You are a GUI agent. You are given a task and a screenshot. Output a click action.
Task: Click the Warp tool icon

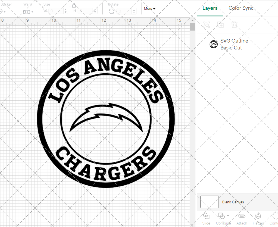(x=27, y=12)
